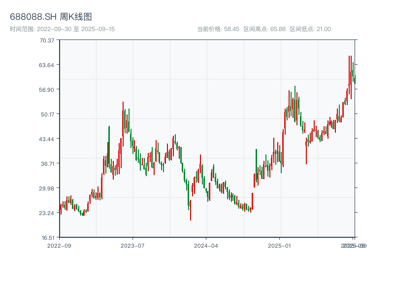Click the current price label 当前价格: 58.45

(x=218, y=29)
